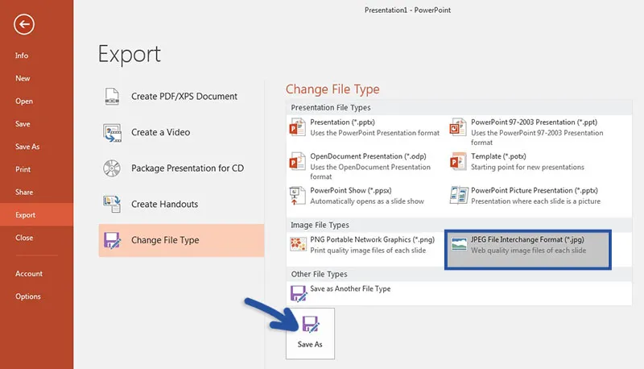Click the Create a Video icon

[x=112, y=132]
